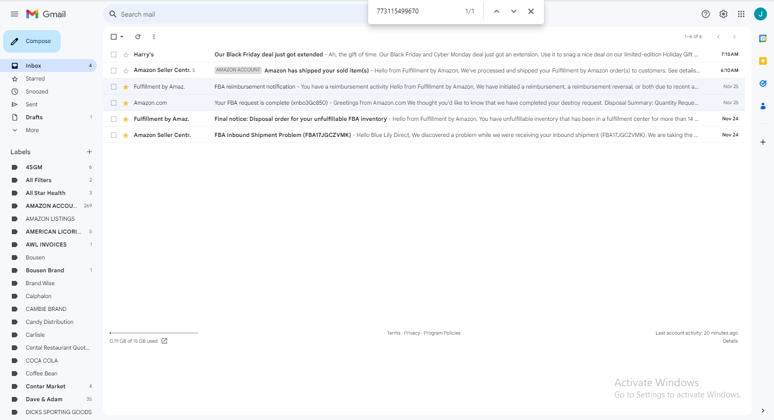This screenshot has height=420, width=774.
Task: Get add-ons plus icon in side panel
Action: (763, 142)
